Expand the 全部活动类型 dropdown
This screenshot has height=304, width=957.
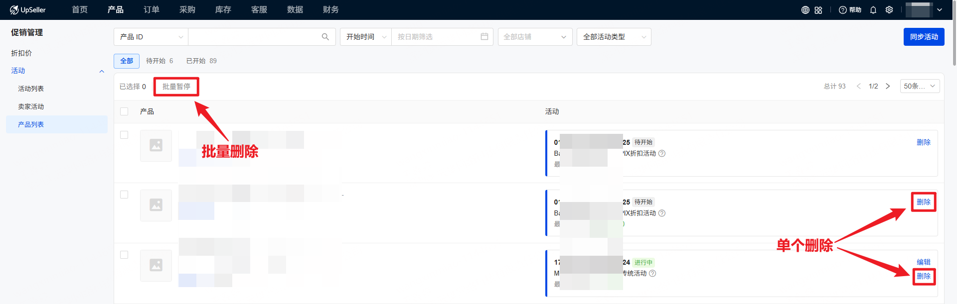coord(614,37)
